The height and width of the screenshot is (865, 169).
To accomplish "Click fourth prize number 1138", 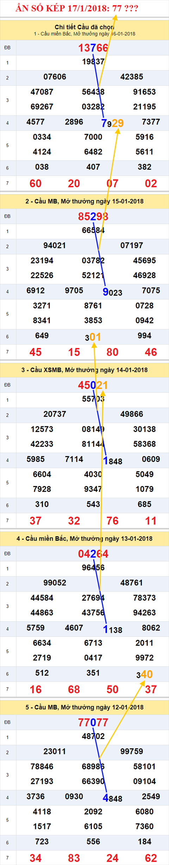I will [x=112, y=629].
